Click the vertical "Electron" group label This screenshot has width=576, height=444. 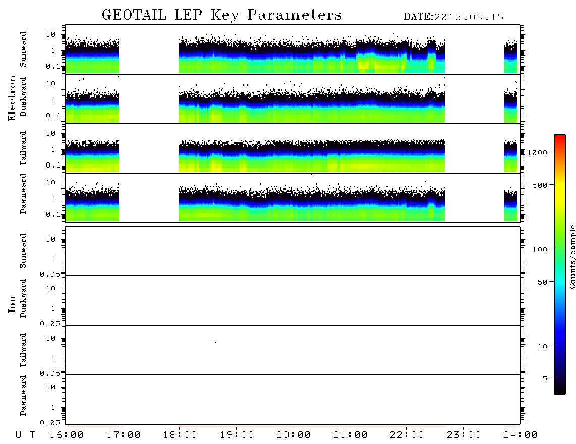coord(12,98)
